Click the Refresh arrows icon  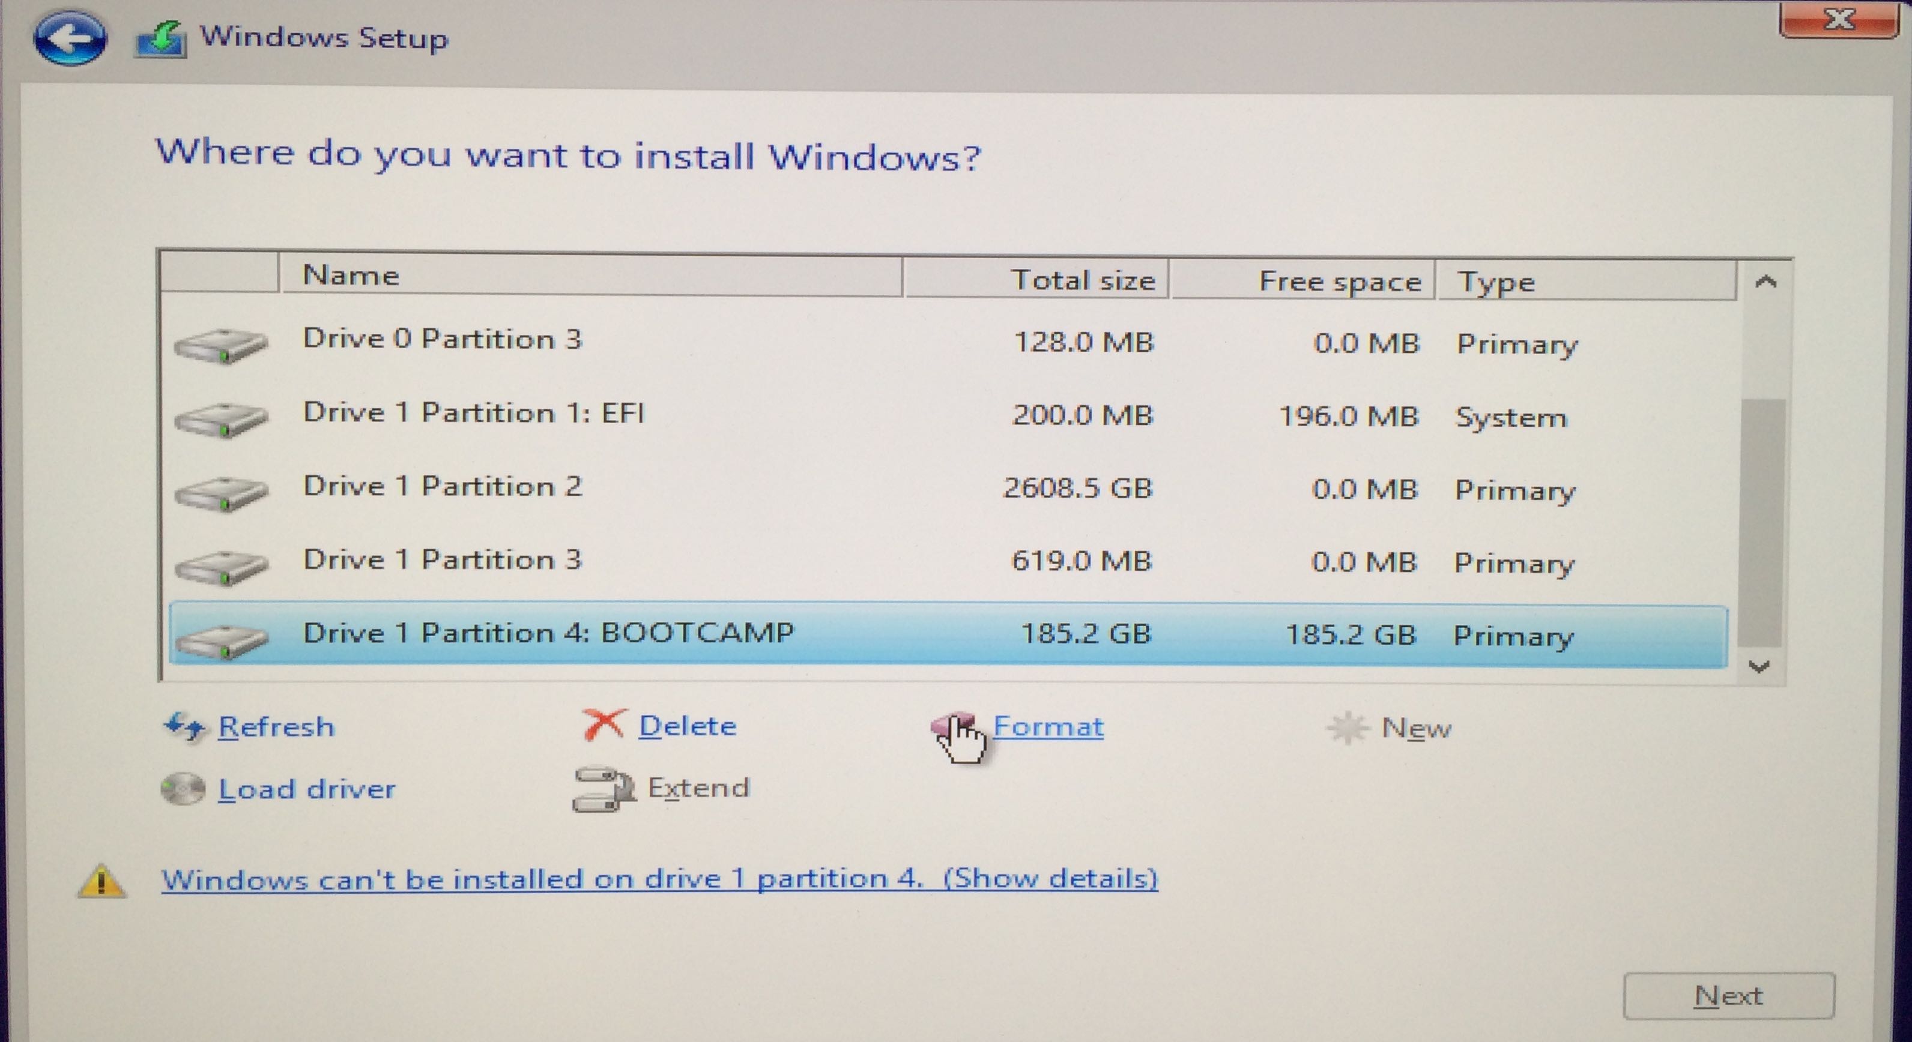point(183,726)
